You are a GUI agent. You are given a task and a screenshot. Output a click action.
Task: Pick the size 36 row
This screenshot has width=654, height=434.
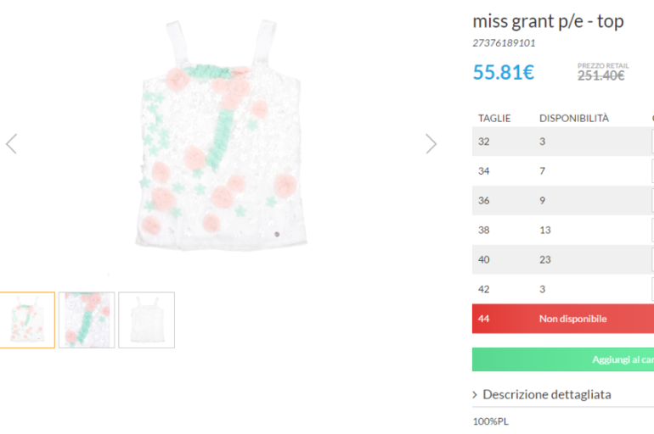[561, 201]
